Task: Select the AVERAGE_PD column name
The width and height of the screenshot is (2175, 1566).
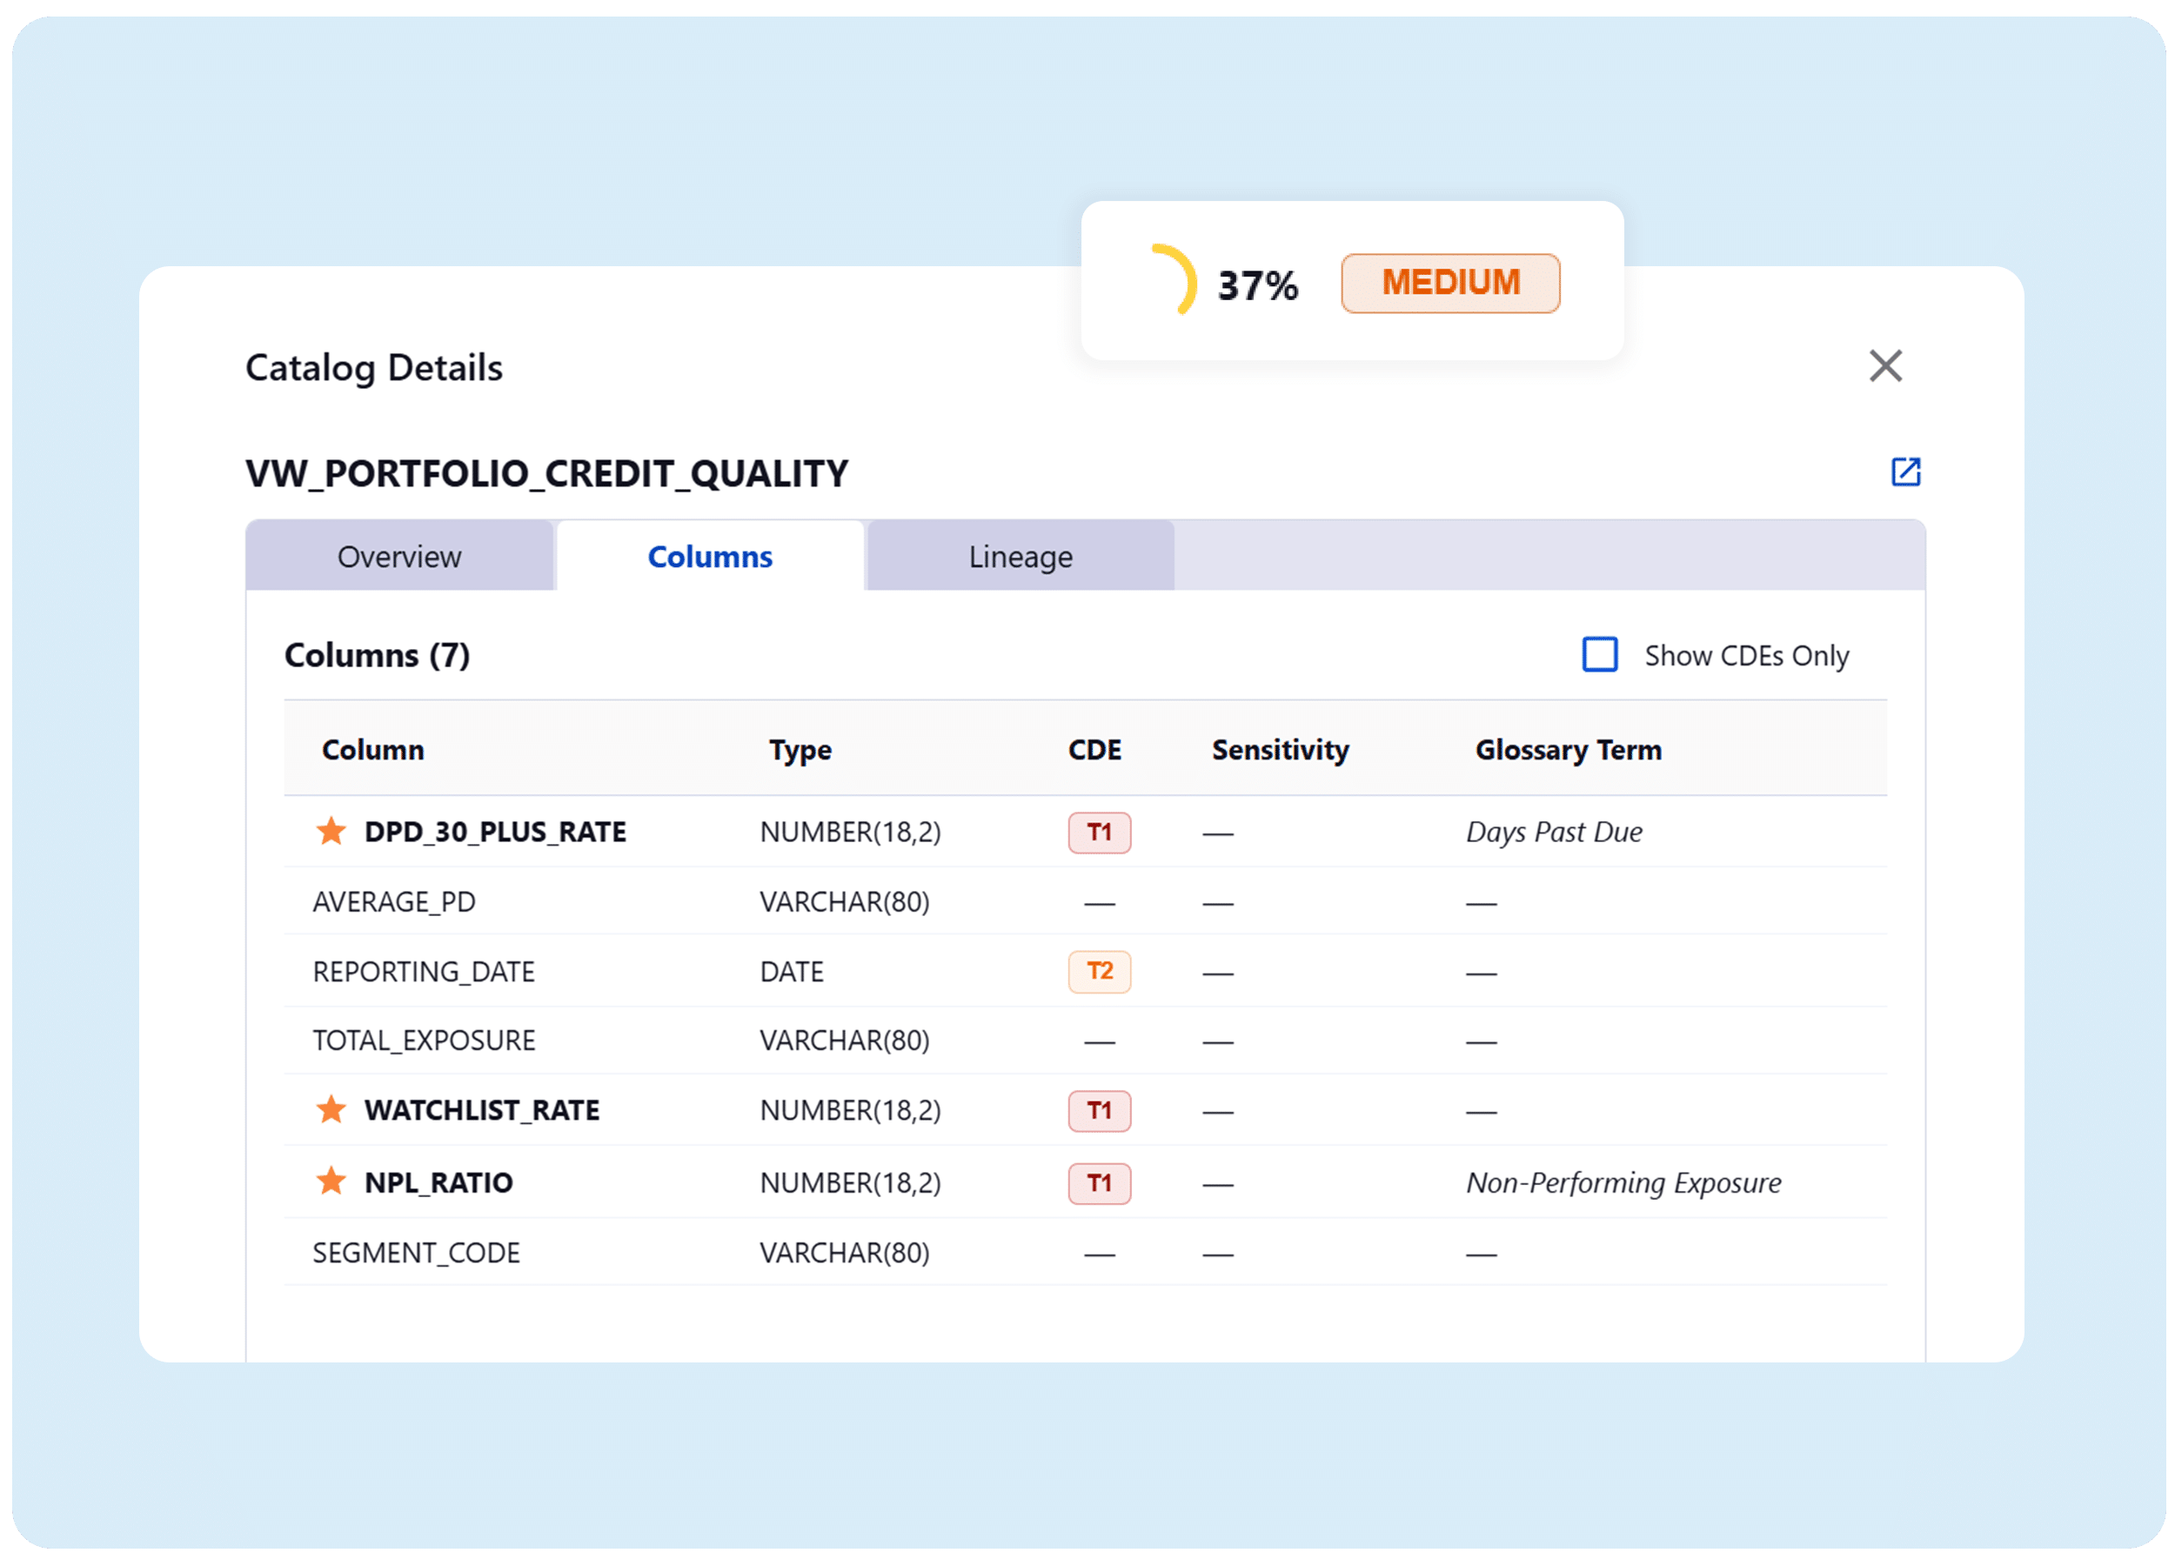Action: click(394, 901)
